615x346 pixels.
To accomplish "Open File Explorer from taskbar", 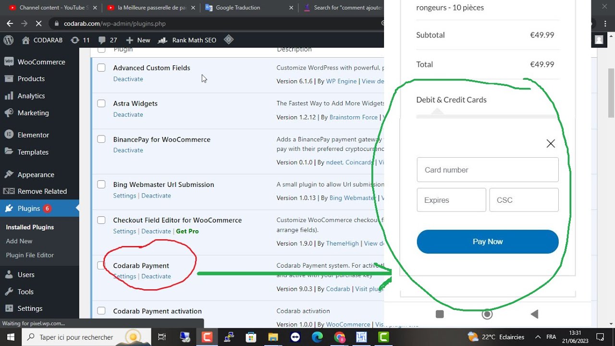I will click(273, 337).
